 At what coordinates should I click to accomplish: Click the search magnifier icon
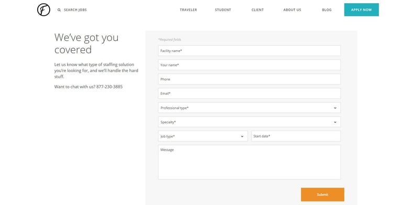pos(59,10)
